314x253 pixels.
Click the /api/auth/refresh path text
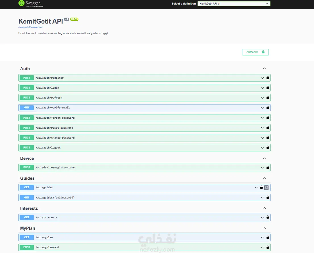(49, 98)
